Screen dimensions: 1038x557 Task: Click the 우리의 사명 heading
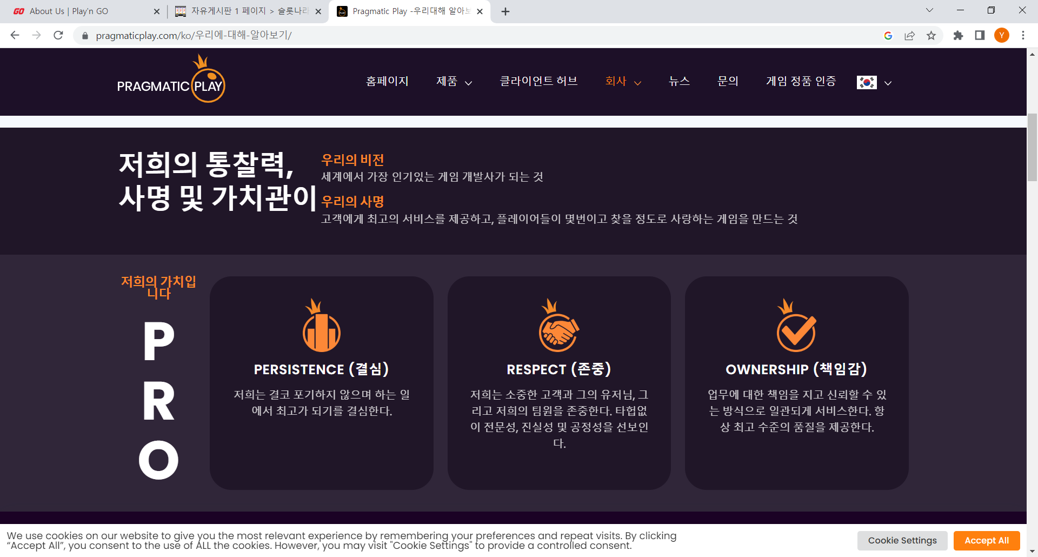tap(352, 201)
